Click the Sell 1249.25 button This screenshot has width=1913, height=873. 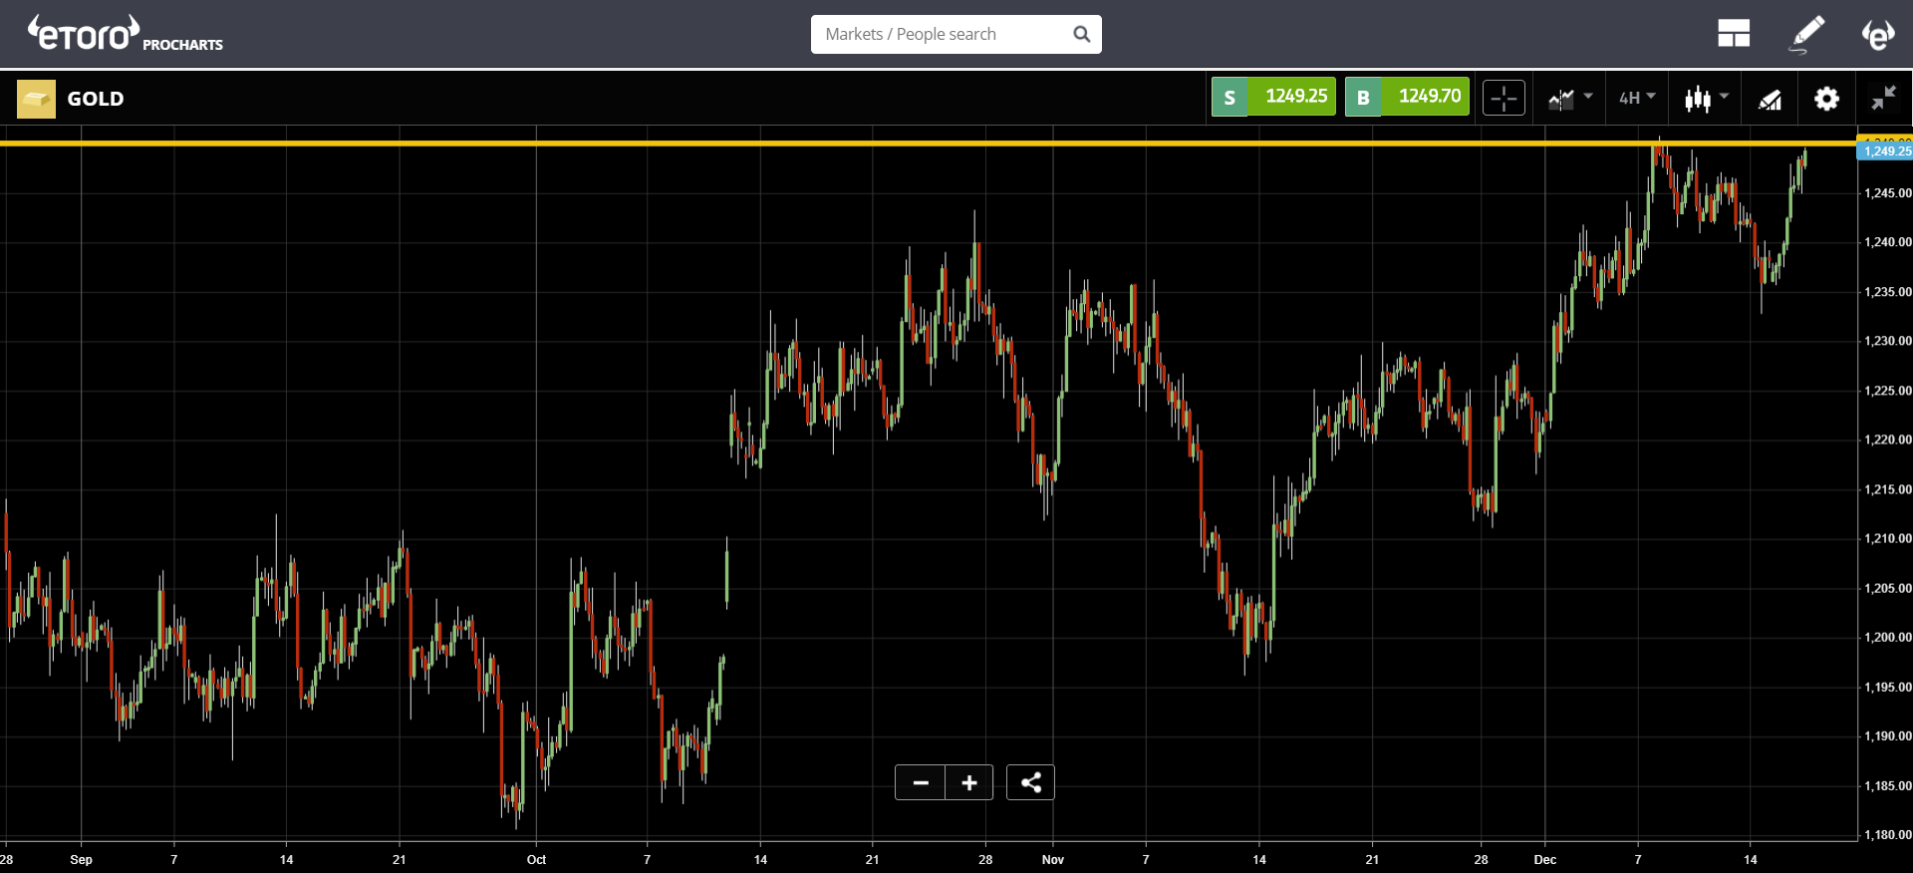click(x=1273, y=97)
